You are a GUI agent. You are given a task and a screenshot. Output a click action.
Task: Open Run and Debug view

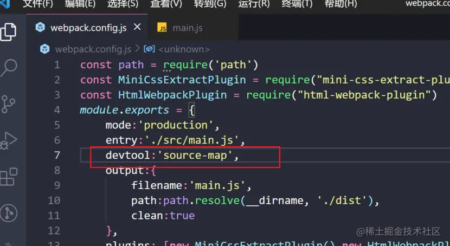(x=8, y=141)
